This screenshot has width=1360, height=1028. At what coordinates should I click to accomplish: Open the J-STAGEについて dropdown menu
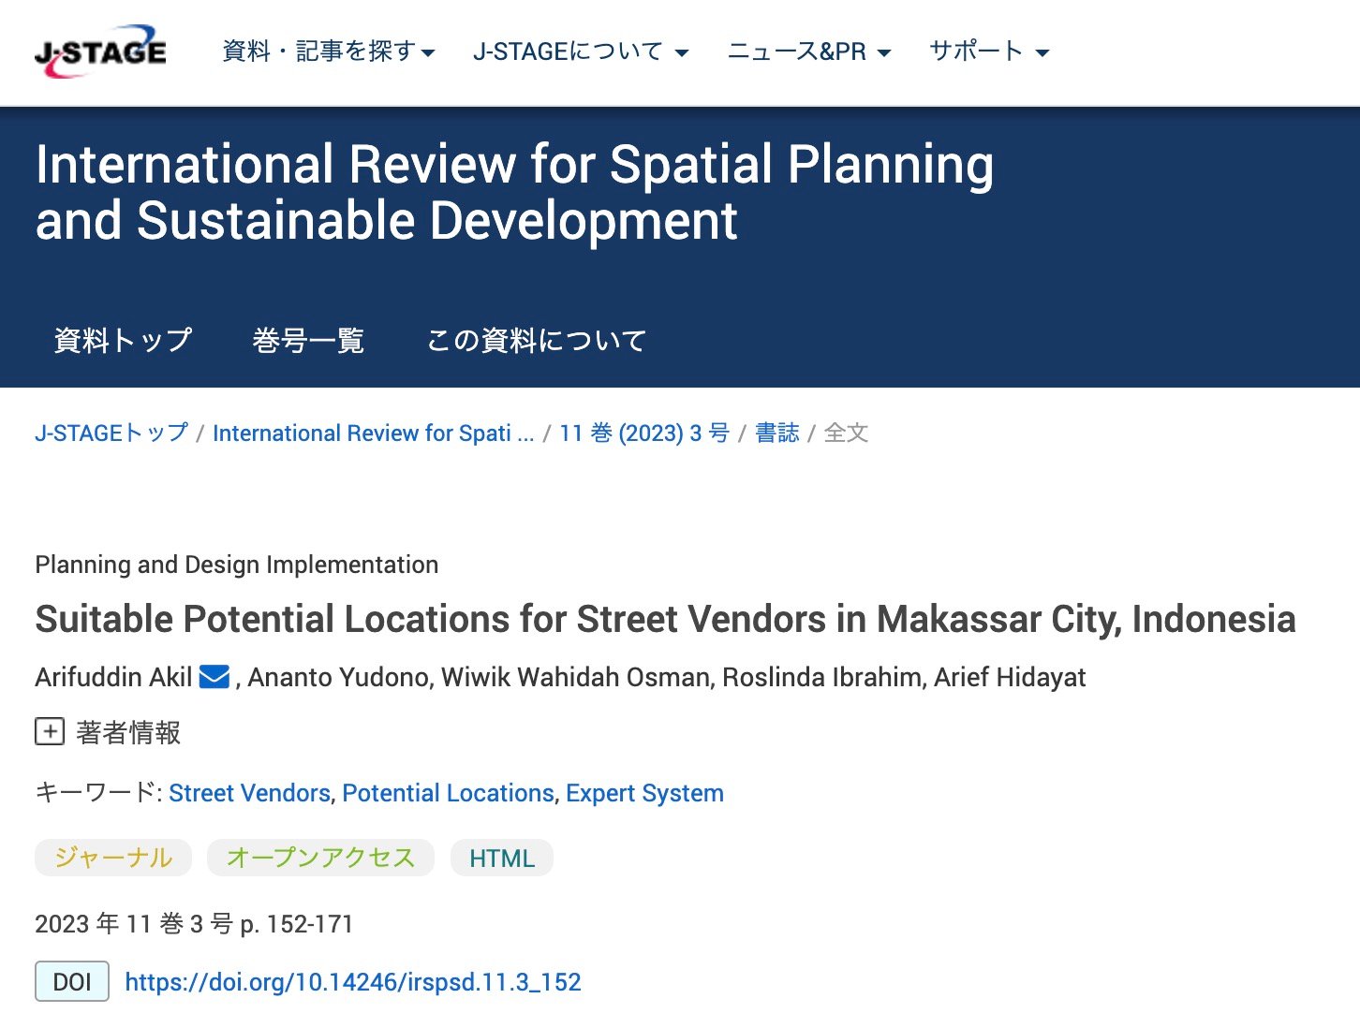[x=581, y=51]
